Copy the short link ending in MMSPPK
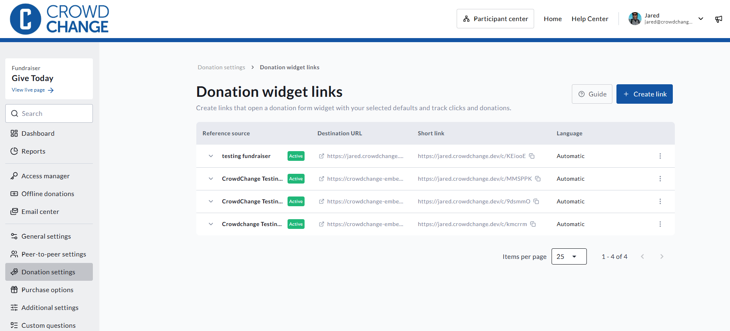 (538, 179)
